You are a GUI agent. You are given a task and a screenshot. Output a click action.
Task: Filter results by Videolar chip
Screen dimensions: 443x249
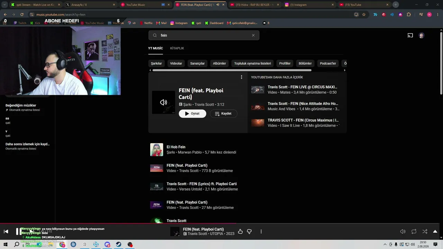pyautogui.click(x=176, y=63)
